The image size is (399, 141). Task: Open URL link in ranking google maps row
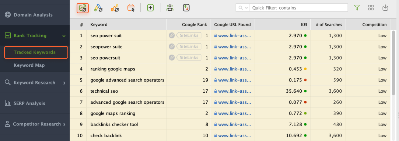(234, 69)
